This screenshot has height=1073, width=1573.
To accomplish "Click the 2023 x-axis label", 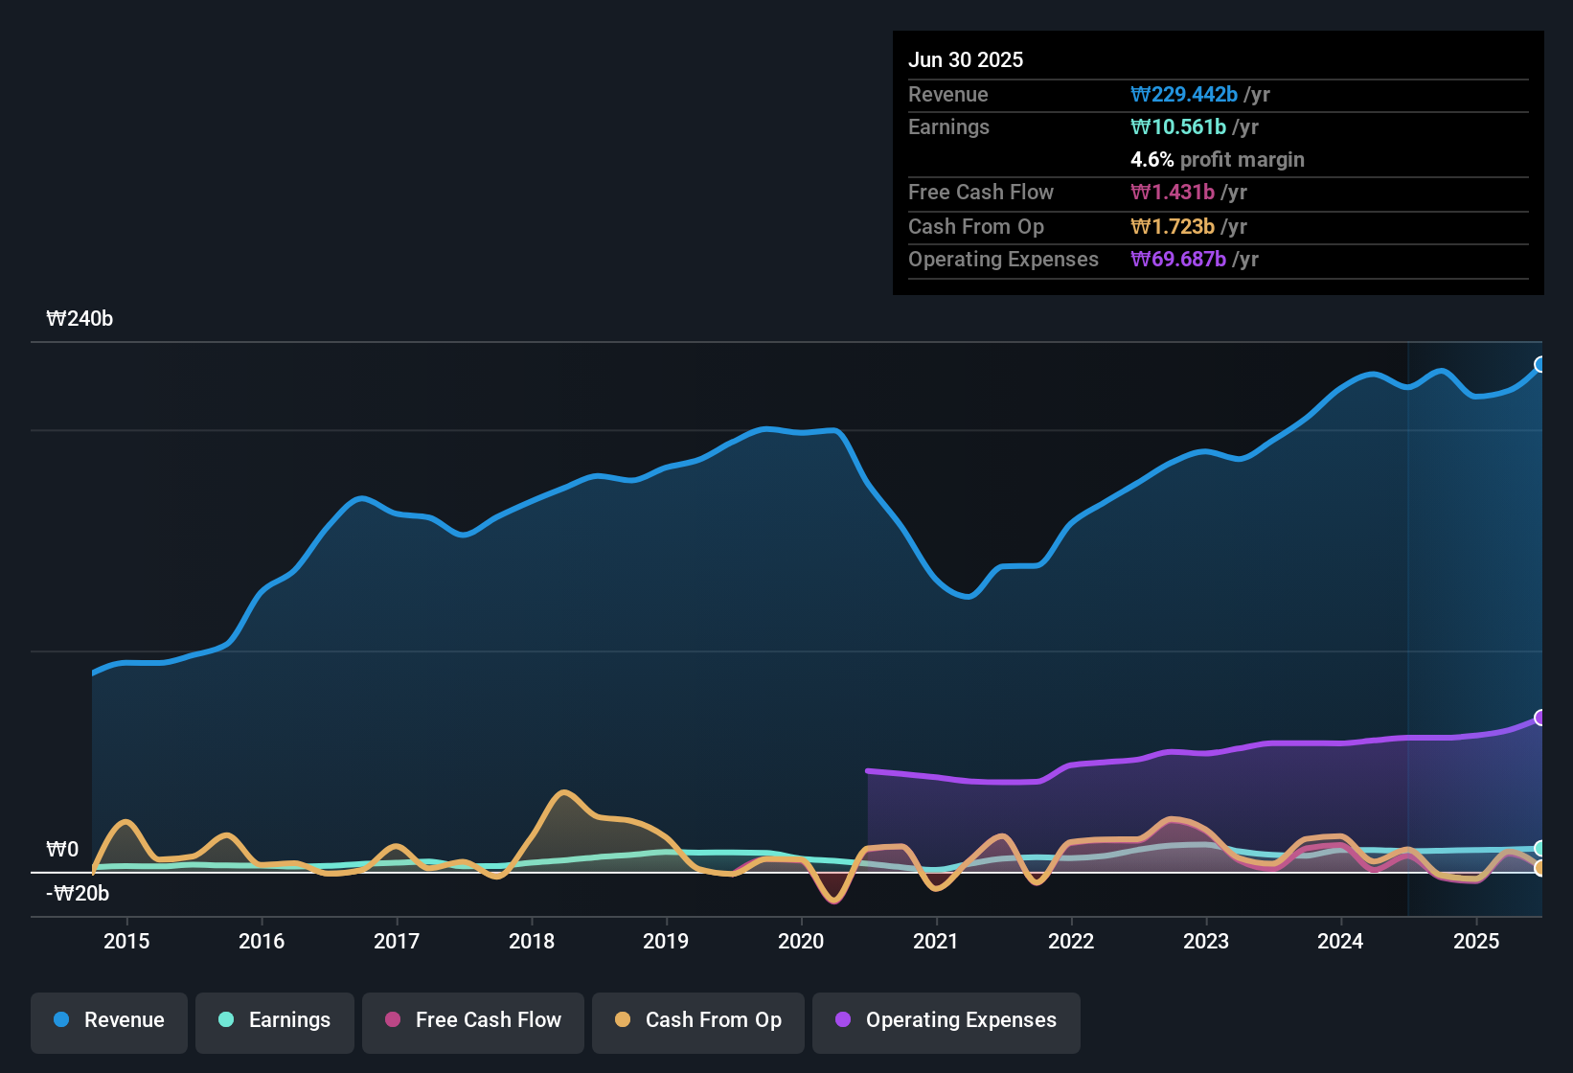I will 1206,941.
